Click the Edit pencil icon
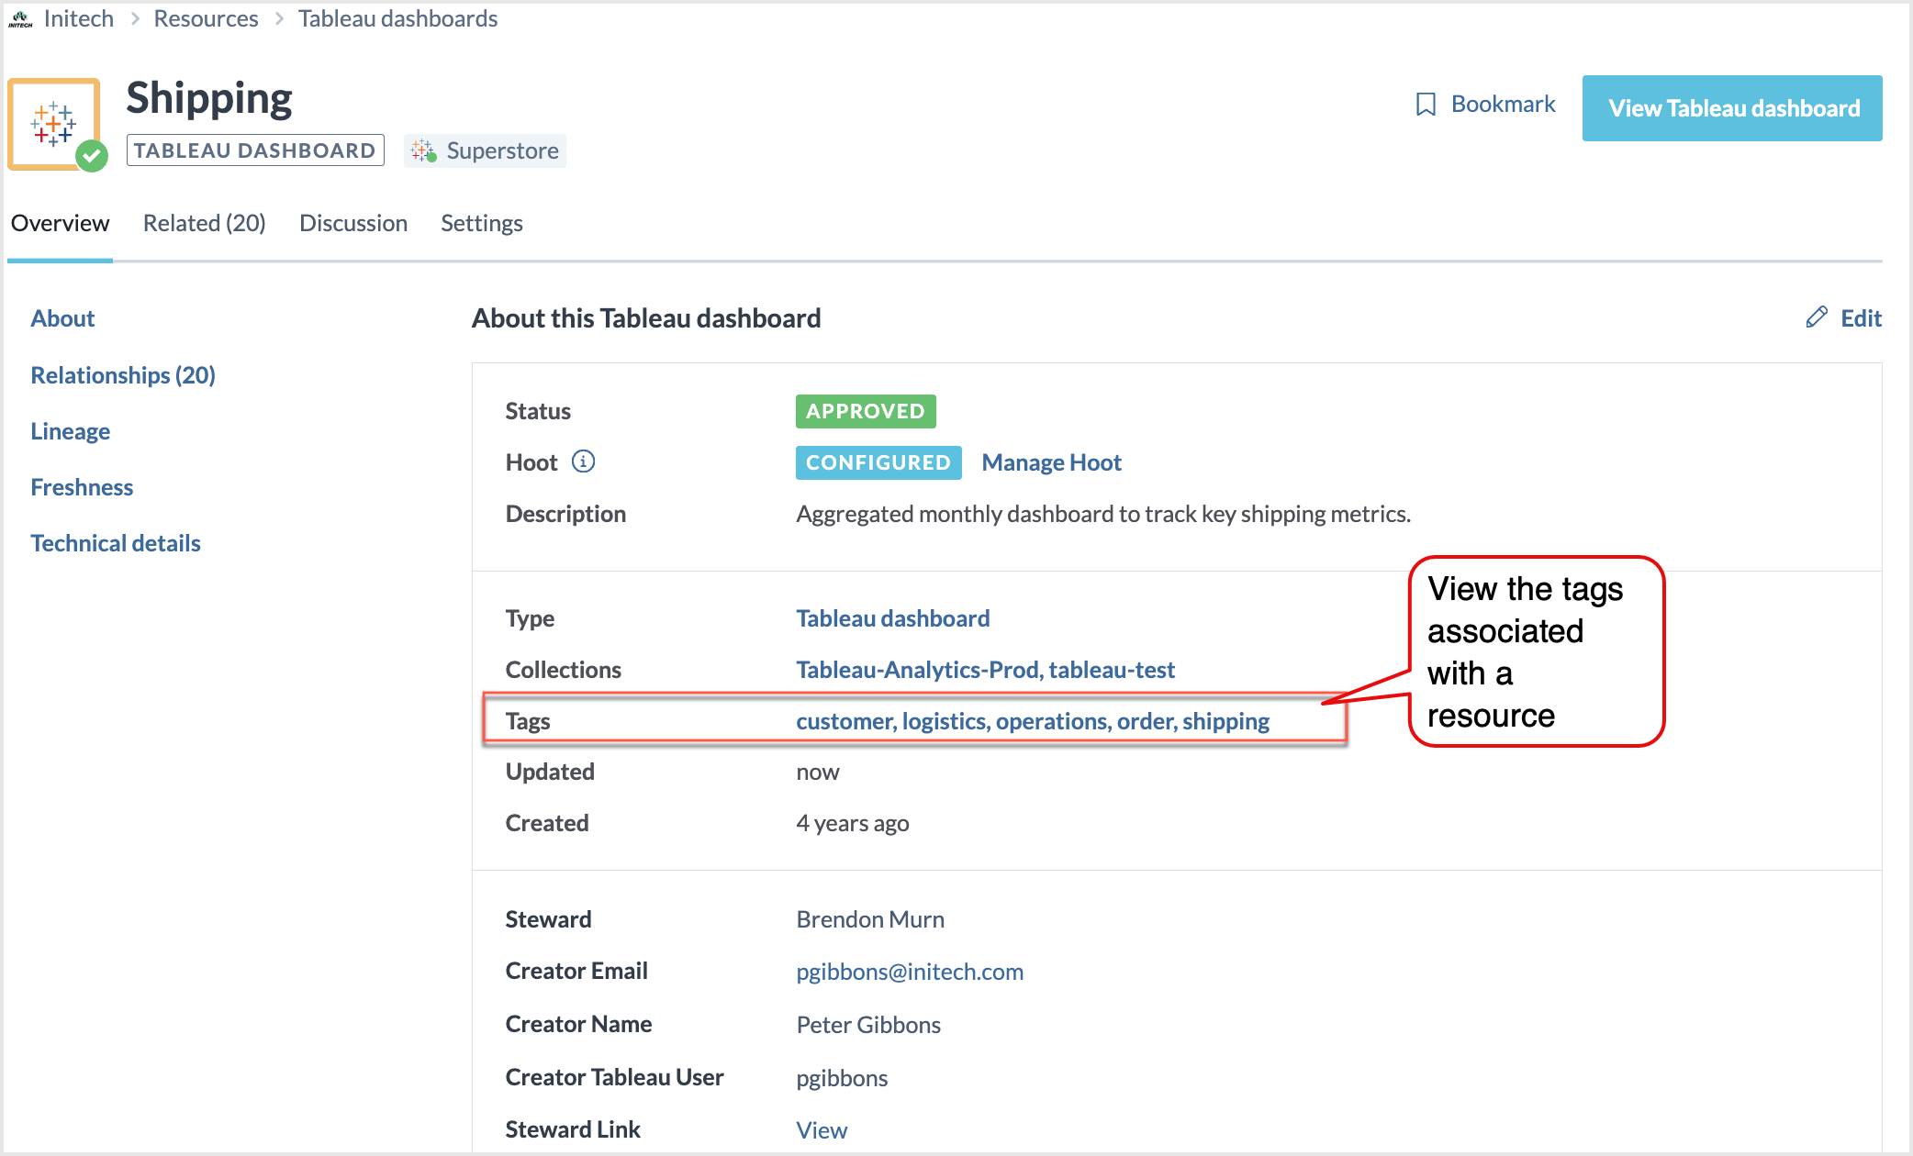 coord(1817,317)
